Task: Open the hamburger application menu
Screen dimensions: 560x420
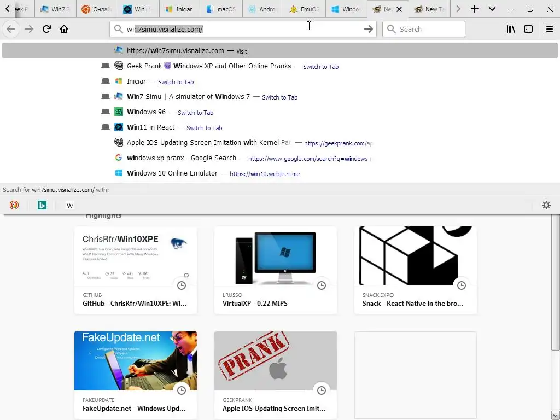Action: click(x=549, y=29)
